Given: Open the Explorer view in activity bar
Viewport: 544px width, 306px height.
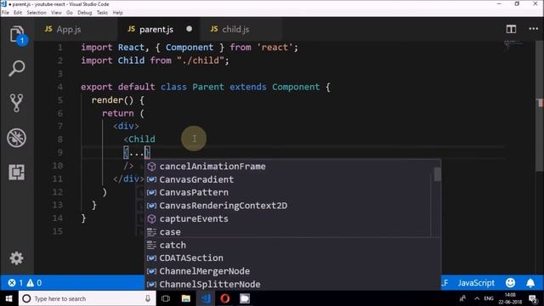Looking at the screenshot, I should pyautogui.click(x=17, y=35).
